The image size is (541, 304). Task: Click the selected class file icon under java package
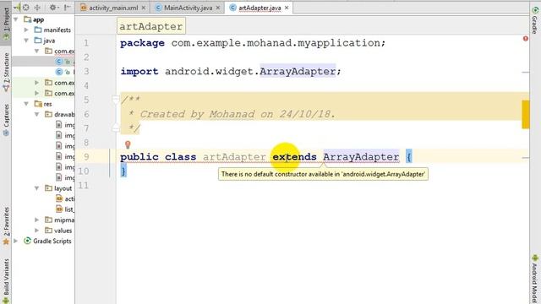click(x=59, y=62)
